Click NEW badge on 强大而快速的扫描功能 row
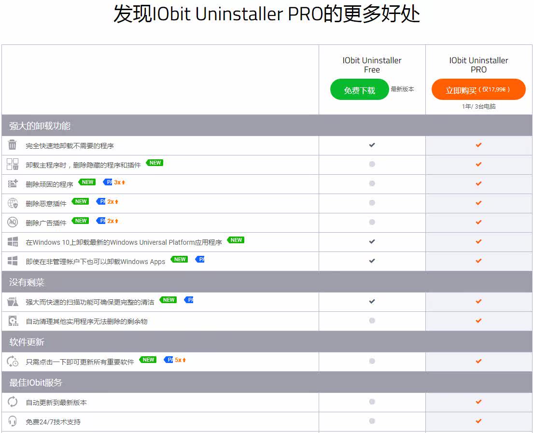This screenshot has height=433, width=534. pyautogui.click(x=168, y=300)
